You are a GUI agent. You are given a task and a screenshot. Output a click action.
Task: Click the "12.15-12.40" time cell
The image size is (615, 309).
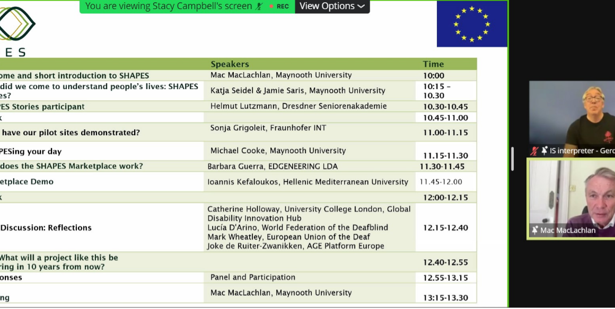(445, 228)
